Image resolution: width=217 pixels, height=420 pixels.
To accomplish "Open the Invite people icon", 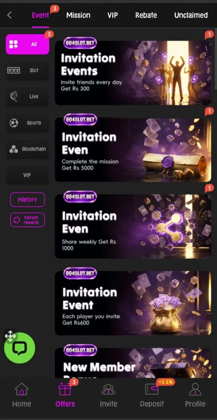I will click(x=108, y=390).
